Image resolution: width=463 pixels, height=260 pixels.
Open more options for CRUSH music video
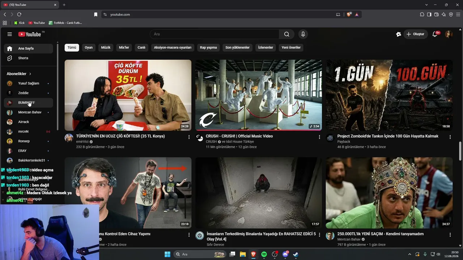coord(319,137)
